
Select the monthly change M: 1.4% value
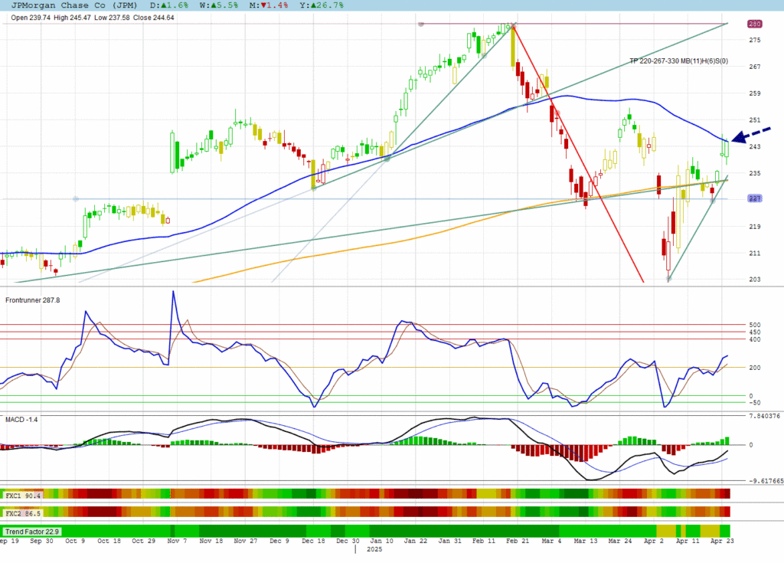[269, 5]
